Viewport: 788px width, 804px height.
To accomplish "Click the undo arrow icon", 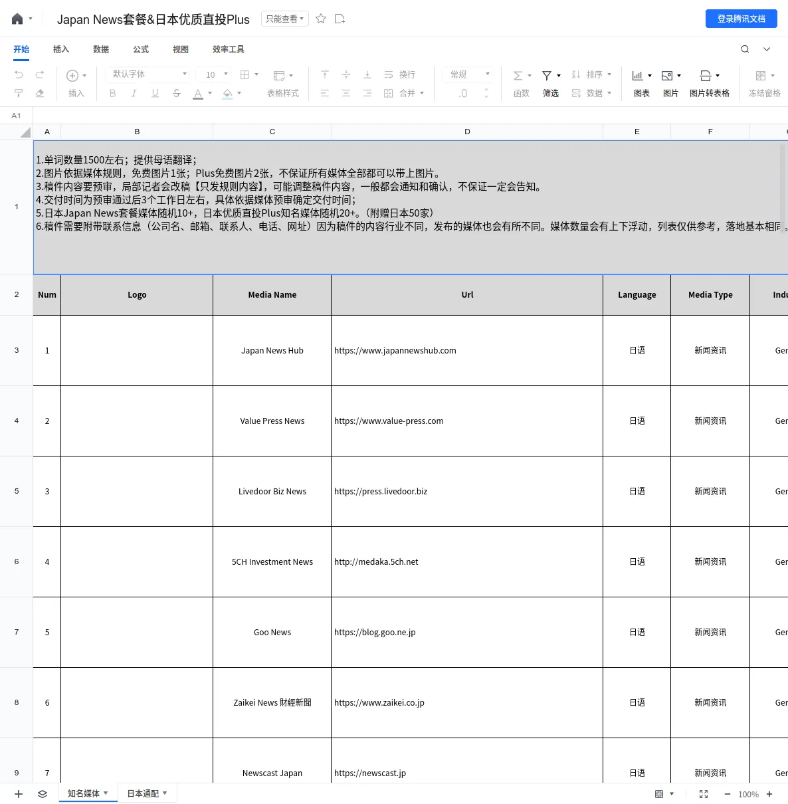I will pyautogui.click(x=19, y=74).
